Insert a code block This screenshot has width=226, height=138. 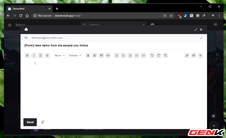pyautogui.click(x=108, y=55)
